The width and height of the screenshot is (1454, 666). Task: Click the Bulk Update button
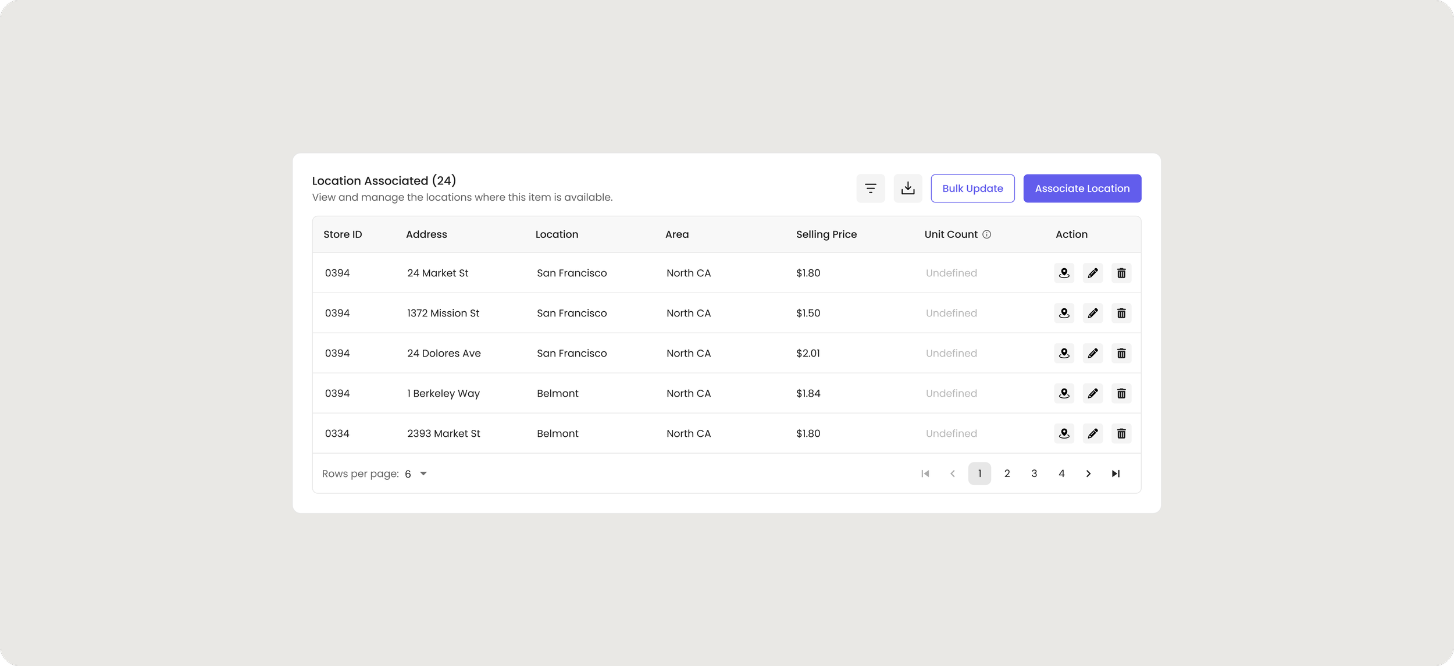[972, 188]
